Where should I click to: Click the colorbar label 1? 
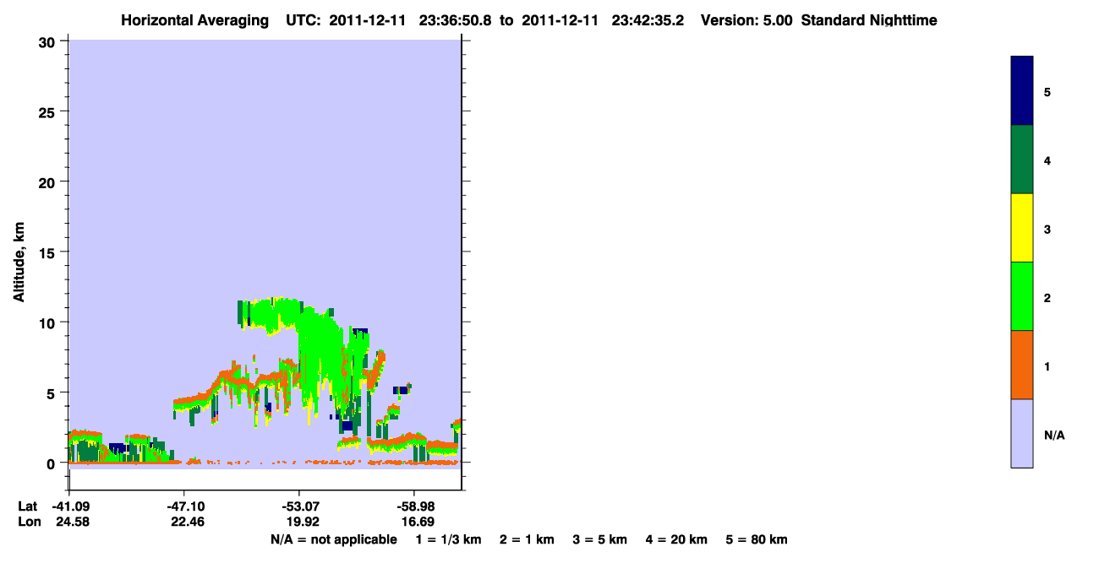point(1047,366)
